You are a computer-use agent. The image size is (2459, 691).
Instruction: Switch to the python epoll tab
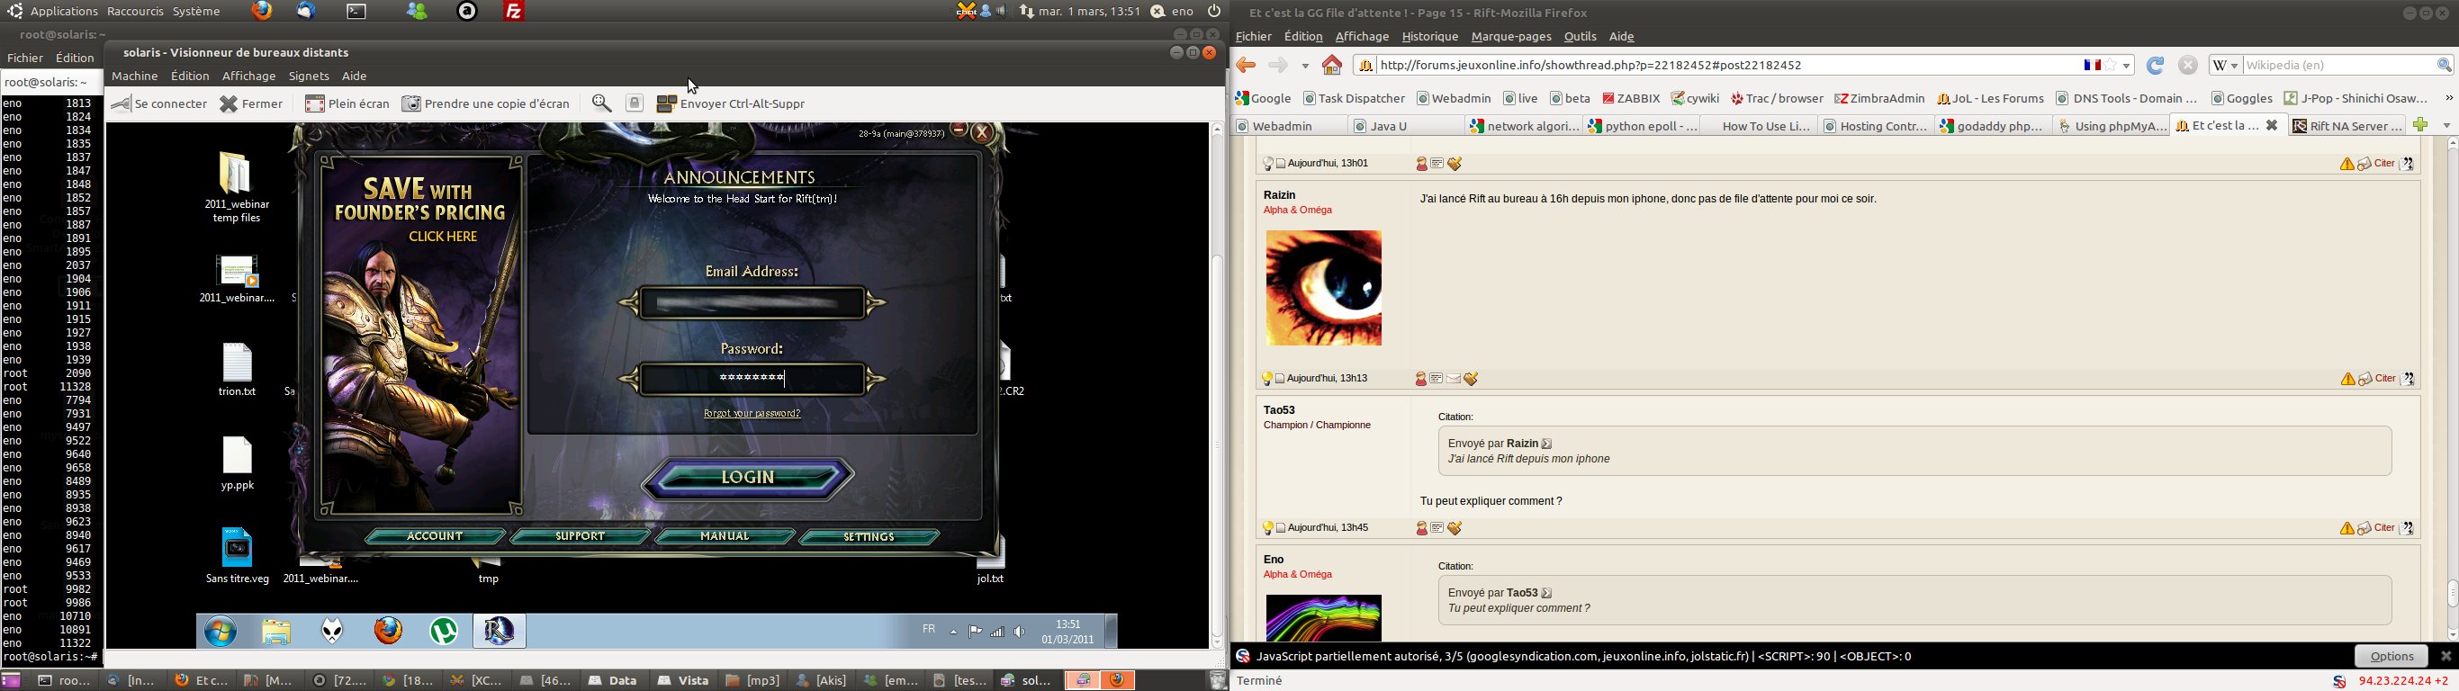pos(1642,126)
